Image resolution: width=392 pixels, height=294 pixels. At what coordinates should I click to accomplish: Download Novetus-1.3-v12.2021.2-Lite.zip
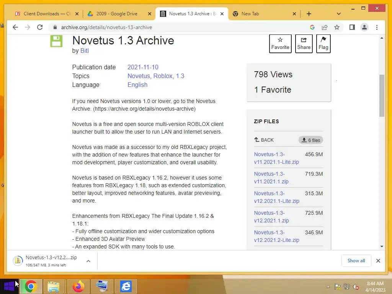[x=276, y=236]
